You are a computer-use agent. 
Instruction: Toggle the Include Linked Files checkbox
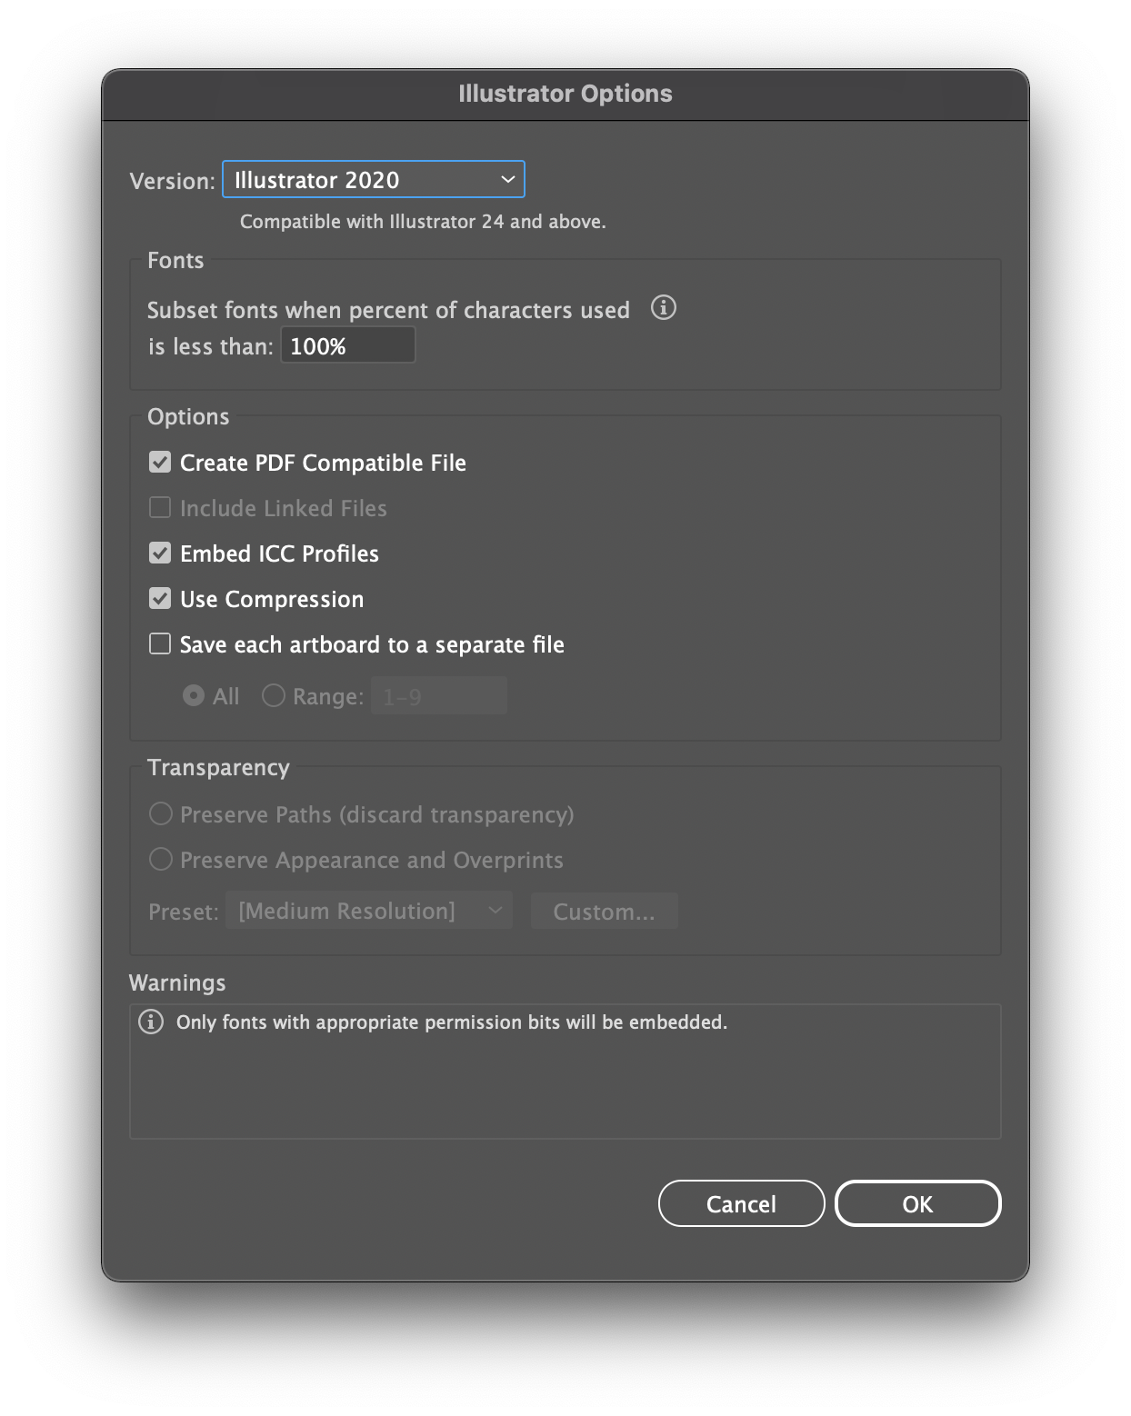tap(160, 508)
